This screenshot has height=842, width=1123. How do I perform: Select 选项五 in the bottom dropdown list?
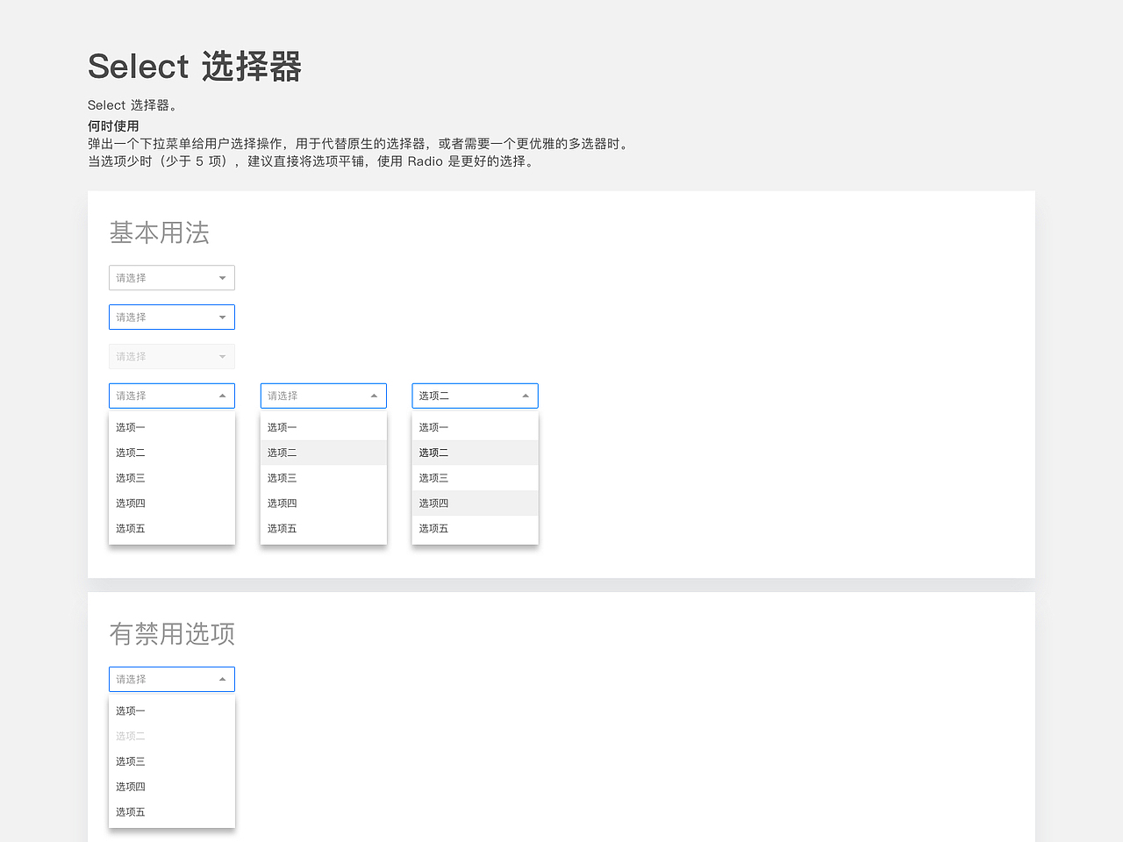point(130,811)
